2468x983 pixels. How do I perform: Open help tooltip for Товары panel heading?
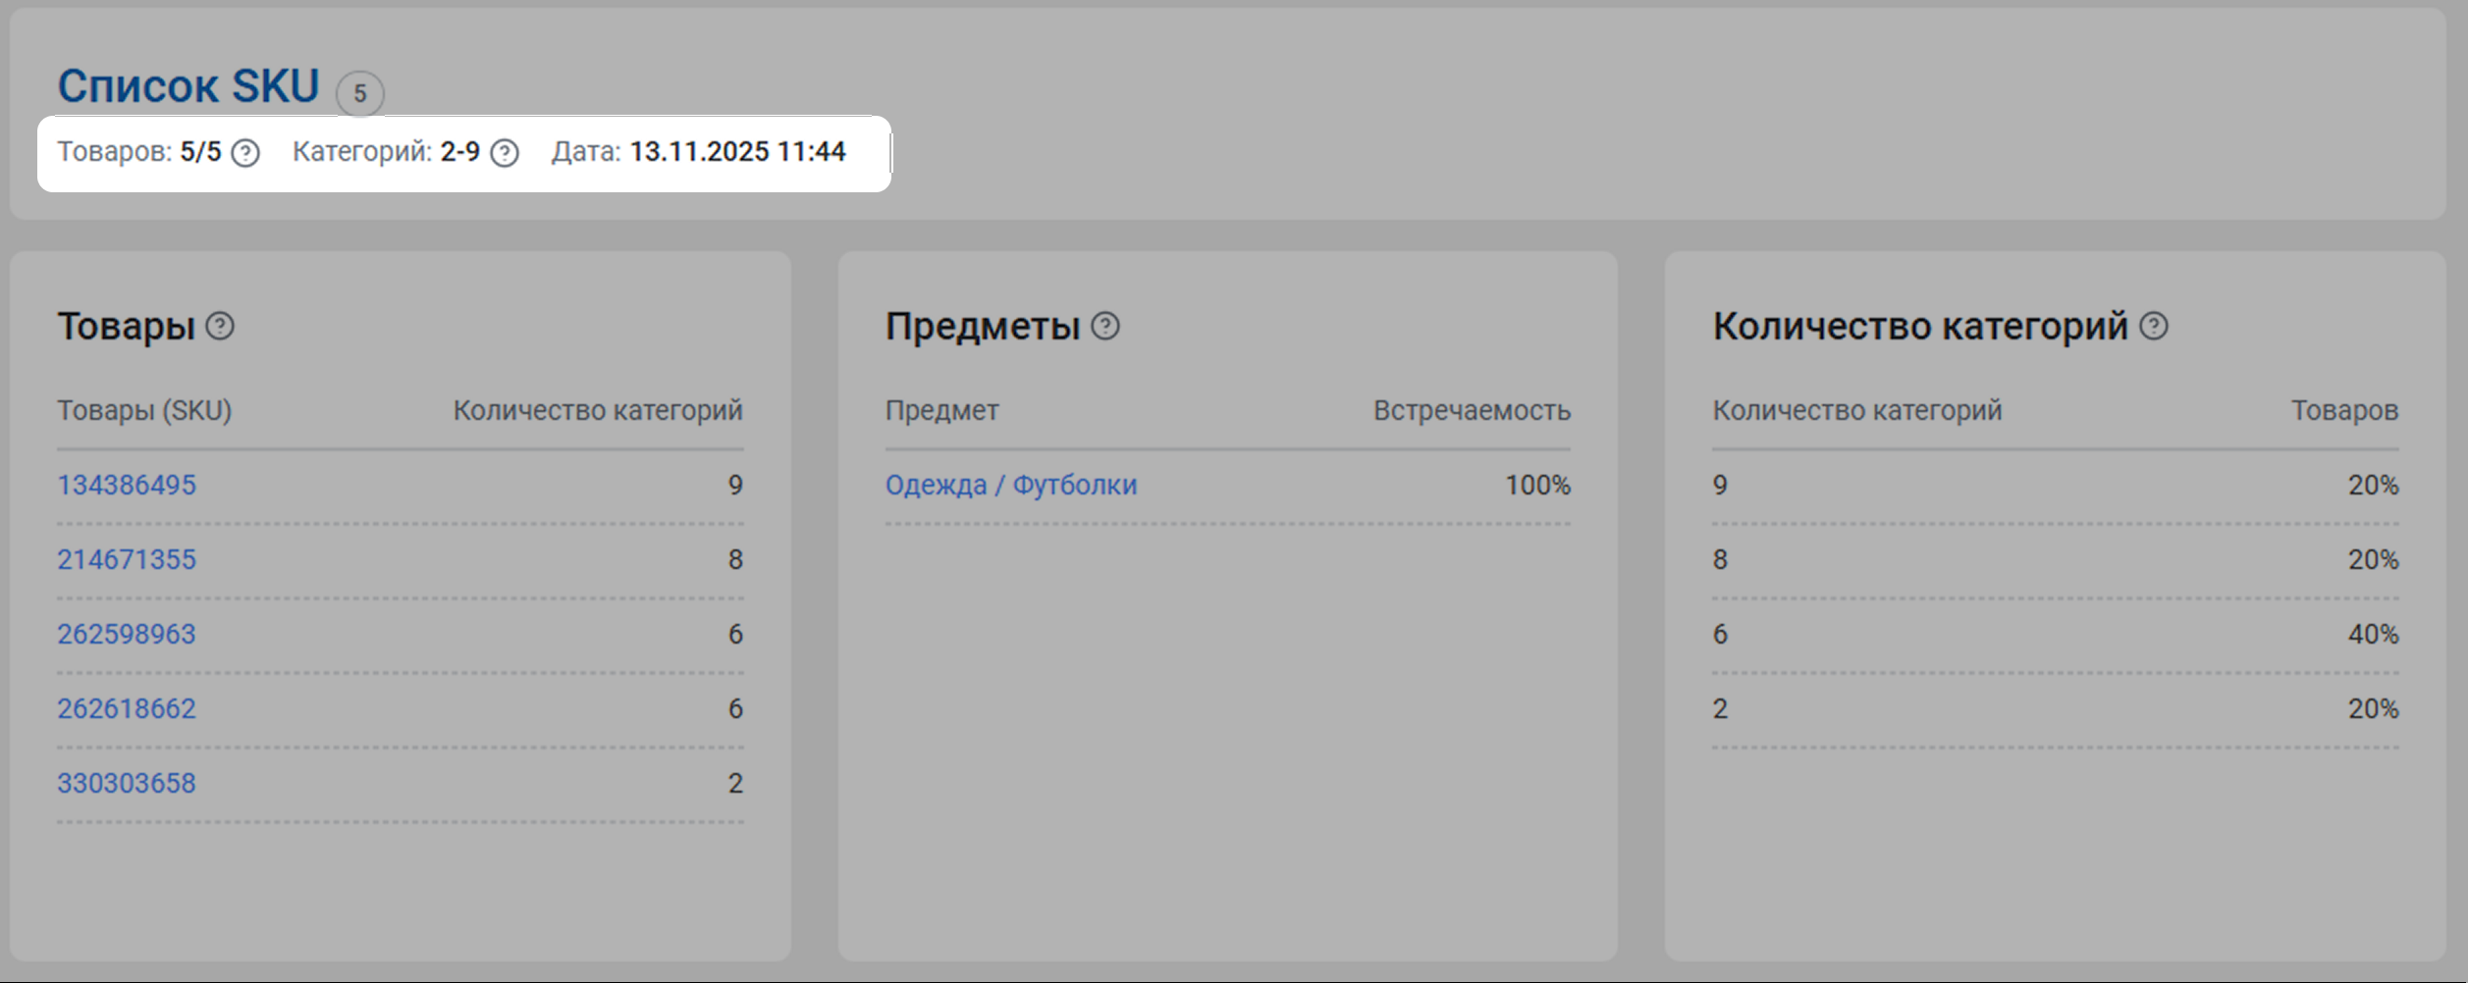[x=220, y=326]
